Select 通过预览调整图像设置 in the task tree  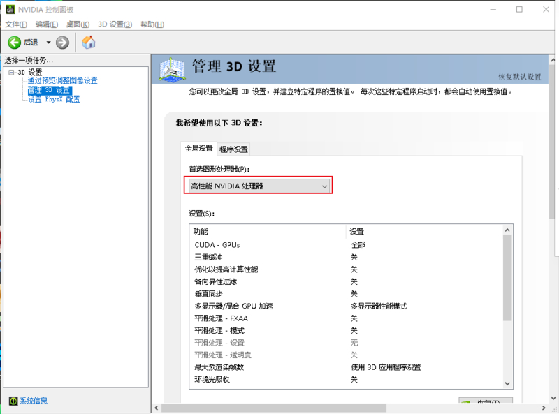pos(62,80)
